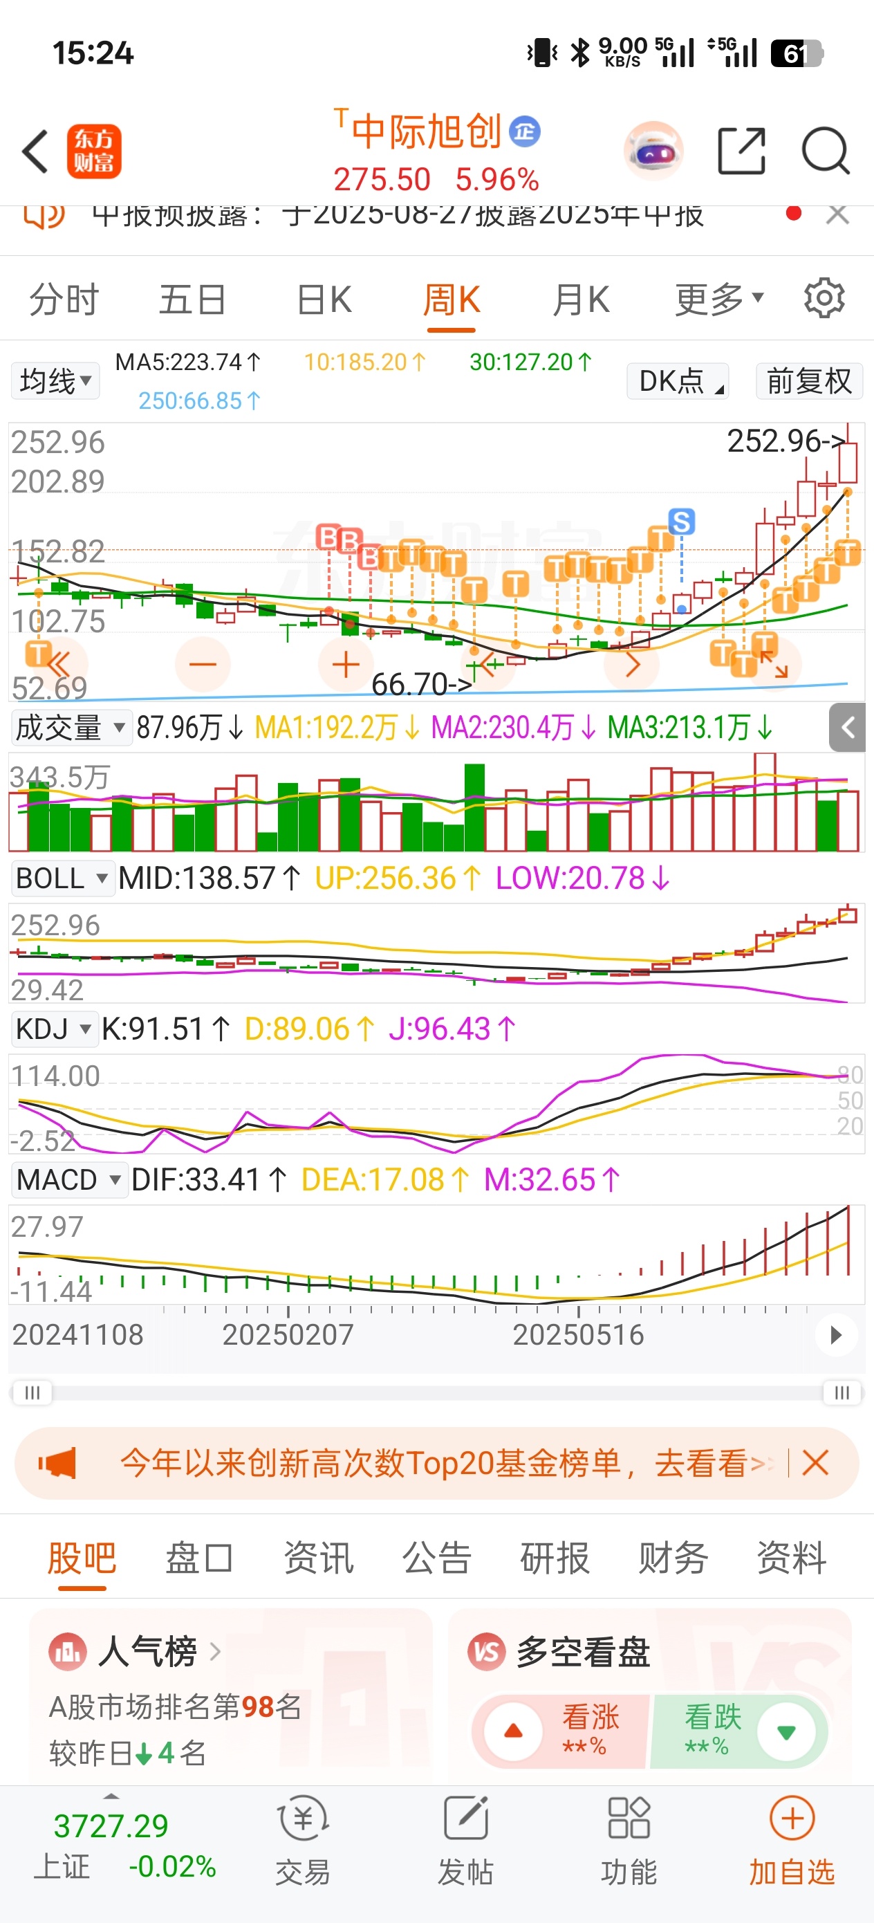This screenshot has height=1923, width=874.
Task: Switch to 分时 chart tab
Action: [x=64, y=300]
